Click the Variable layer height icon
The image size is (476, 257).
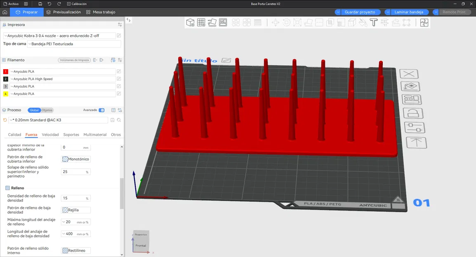[x=257, y=22]
